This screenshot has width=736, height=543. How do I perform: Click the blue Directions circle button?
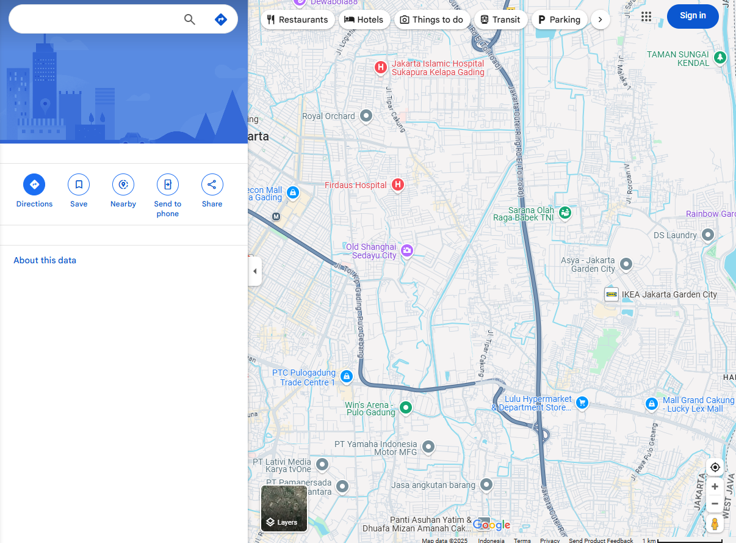point(34,184)
